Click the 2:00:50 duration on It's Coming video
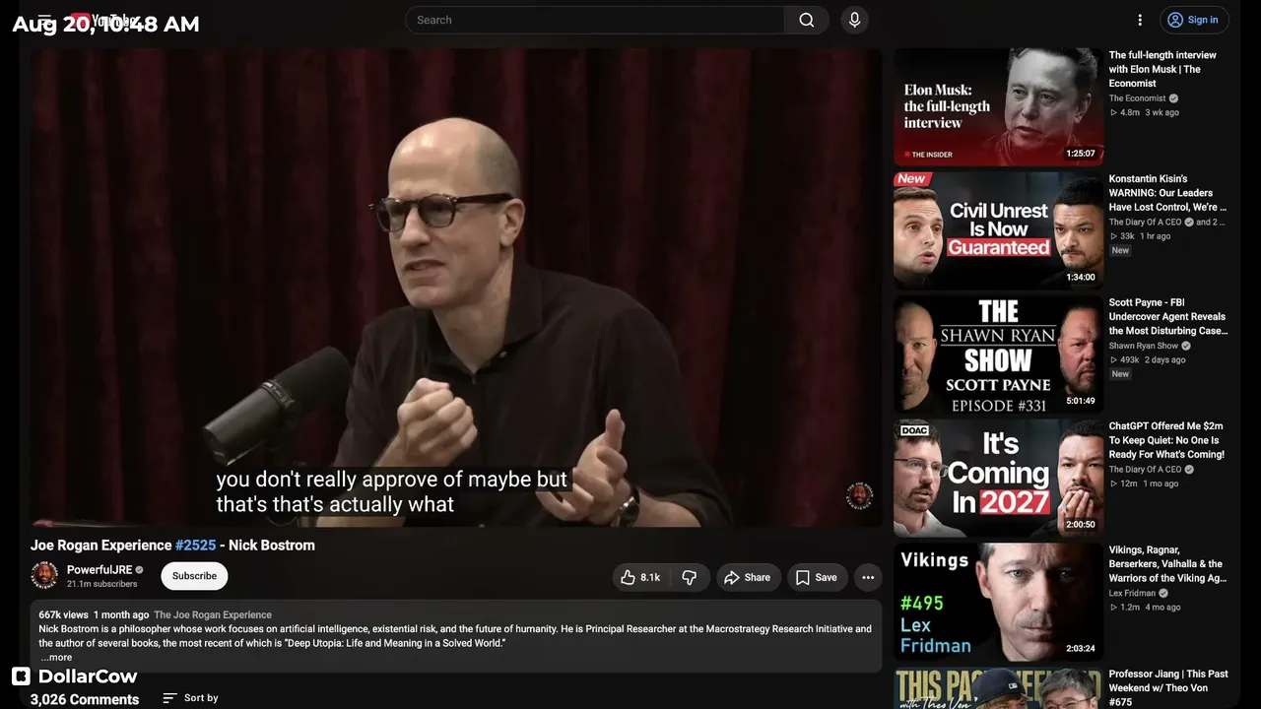Viewport: 1261px width, 709px height. 1081,525
